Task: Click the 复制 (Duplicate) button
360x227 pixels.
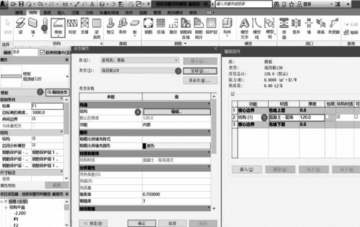Action: (x=200, y=71)
